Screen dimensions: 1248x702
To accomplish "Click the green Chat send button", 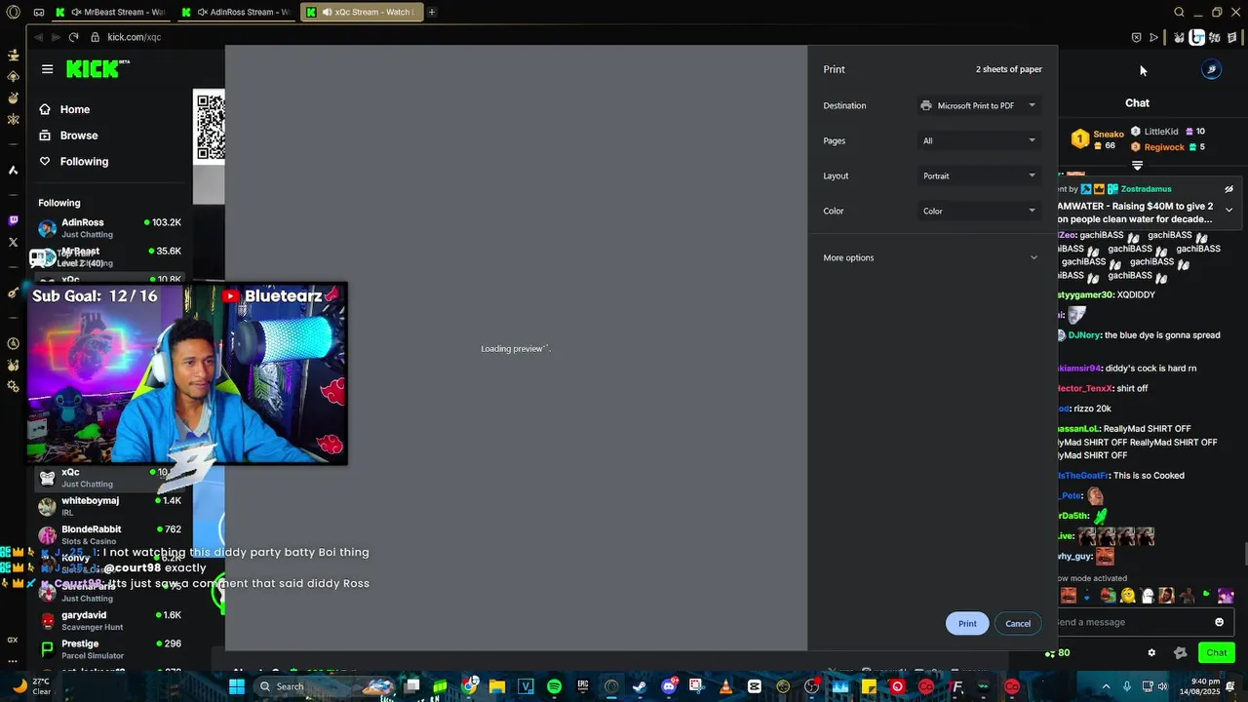I will click(x=1217, y=652).
